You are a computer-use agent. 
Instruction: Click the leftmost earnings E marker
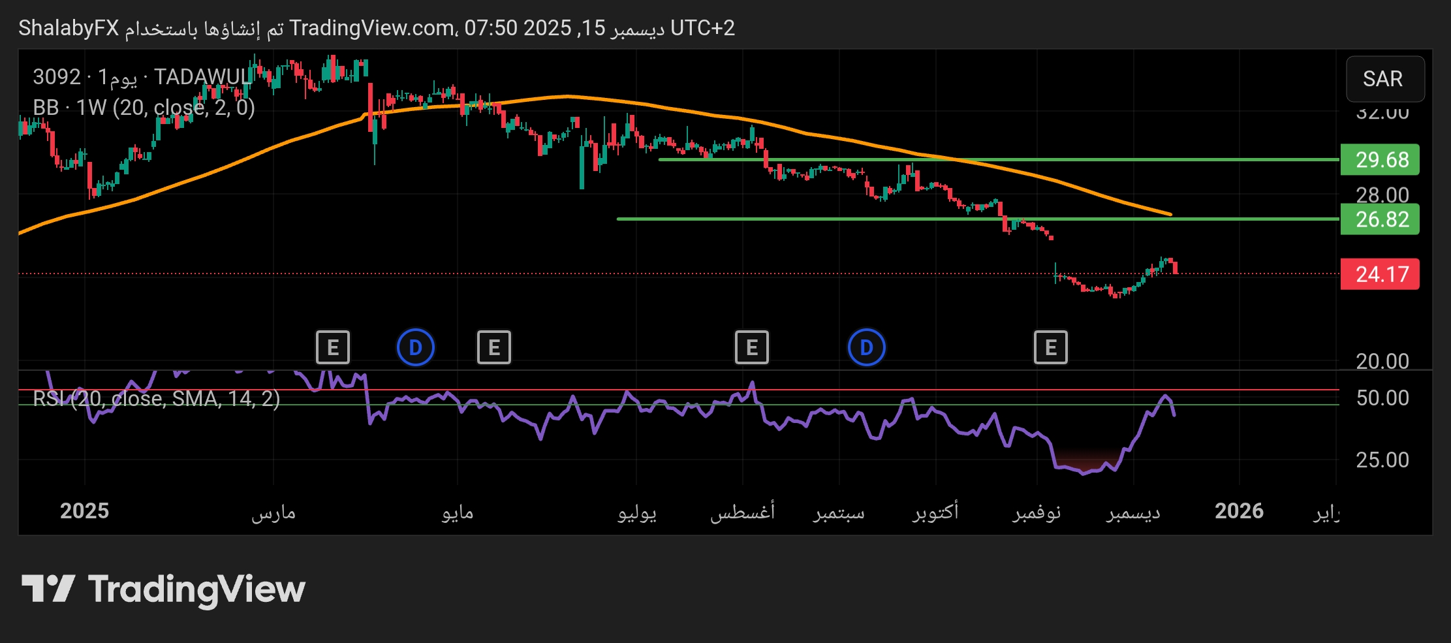pyautogui.click(x=332, y=347)
